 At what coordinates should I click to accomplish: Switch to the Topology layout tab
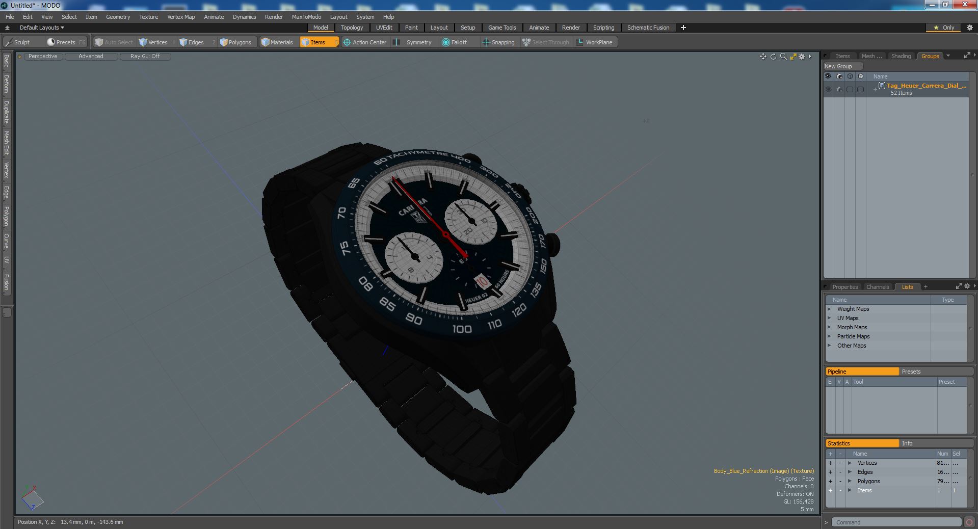[x=352, y=28]
